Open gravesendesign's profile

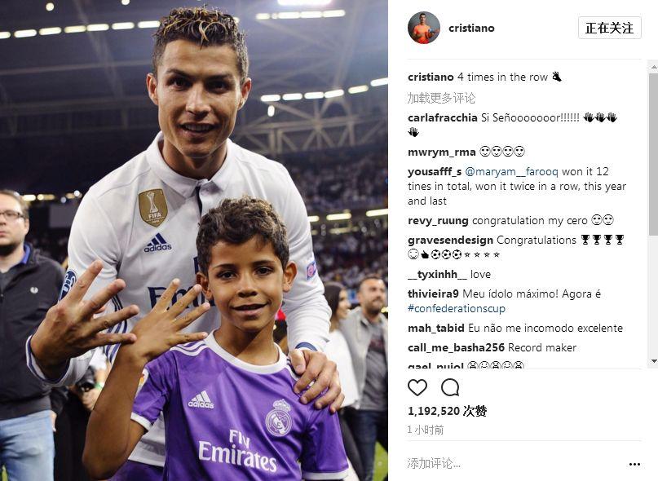point(450,240)
